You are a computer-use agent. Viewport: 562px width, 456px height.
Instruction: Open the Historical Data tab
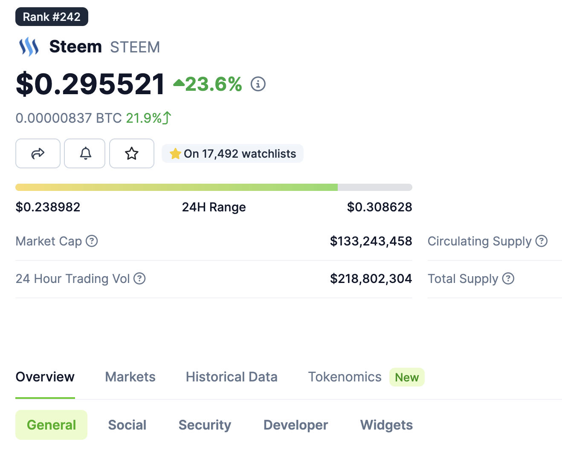click(232, 377)
